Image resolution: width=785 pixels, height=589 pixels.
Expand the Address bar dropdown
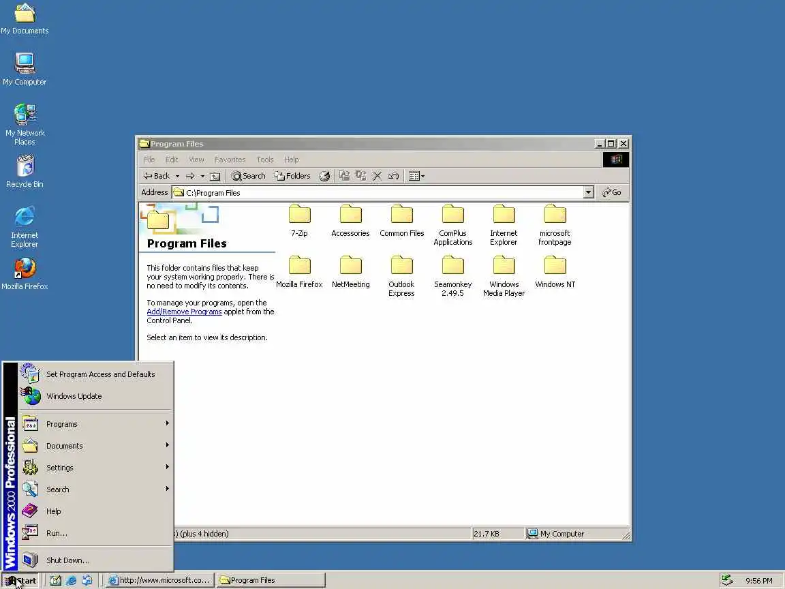[x=589, y=192]
